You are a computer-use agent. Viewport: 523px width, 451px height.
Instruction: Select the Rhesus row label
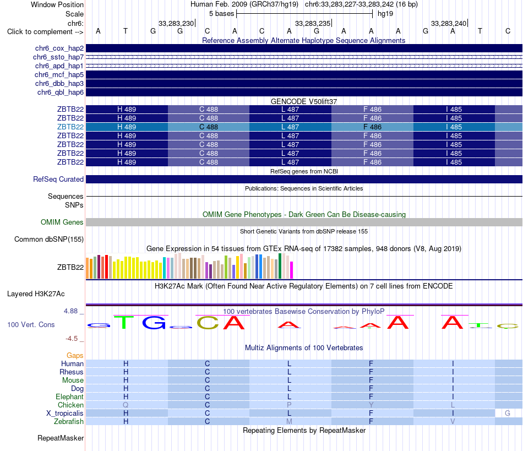point(72,372)
